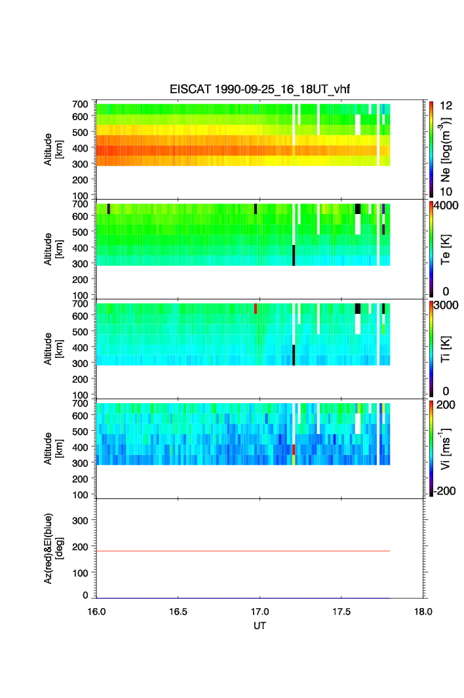Click the Ti ion temperature colorbar
This screenshot has width=464, height=698.
431,349
